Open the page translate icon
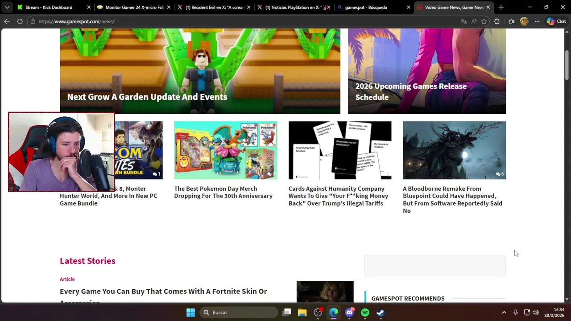Viewport: 571px width, 321px height. point(464,21)
